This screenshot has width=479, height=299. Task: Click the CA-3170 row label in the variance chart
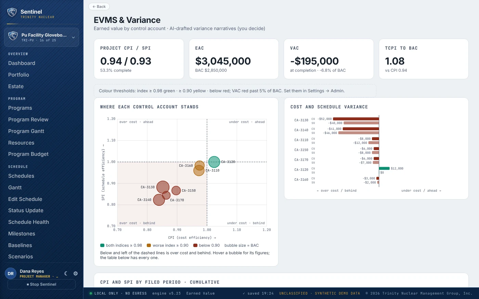[x=301, y=160]
